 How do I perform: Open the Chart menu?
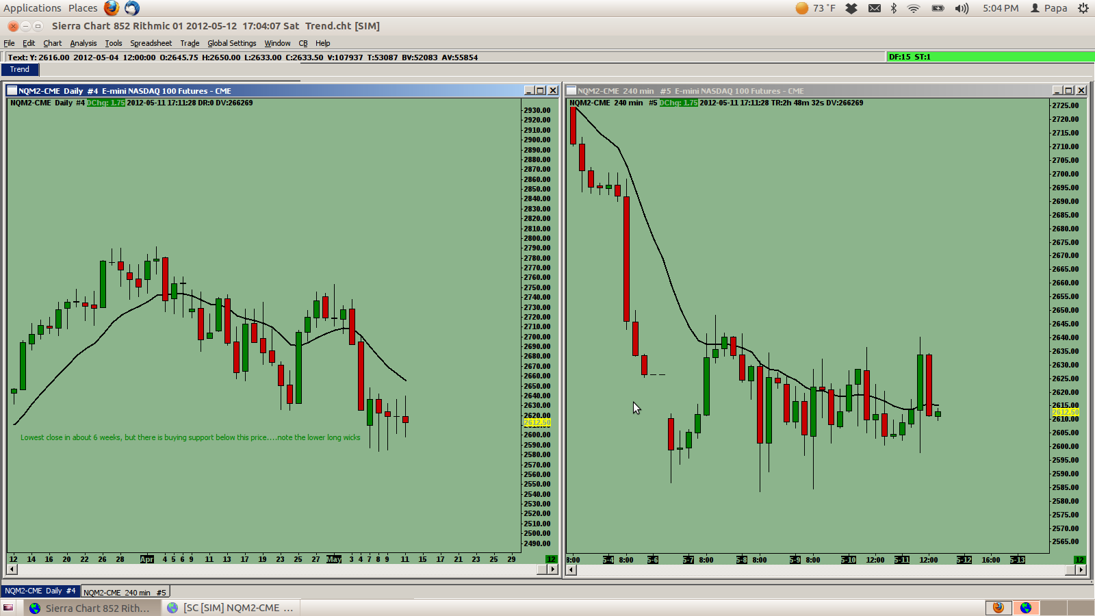pyautogui.click(x=53, y=43)
